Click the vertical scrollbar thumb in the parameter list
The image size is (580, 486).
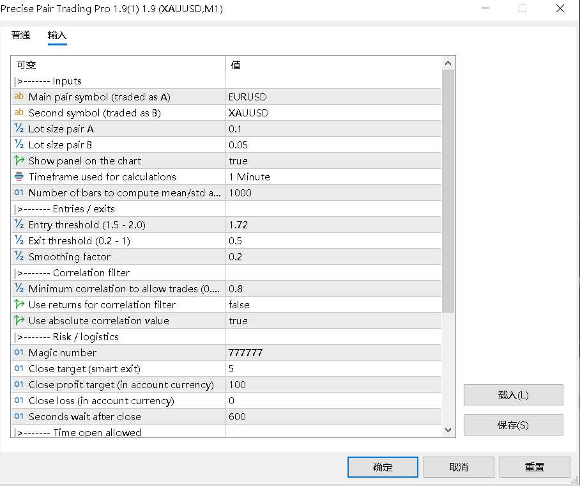click(x=448, y=191)
